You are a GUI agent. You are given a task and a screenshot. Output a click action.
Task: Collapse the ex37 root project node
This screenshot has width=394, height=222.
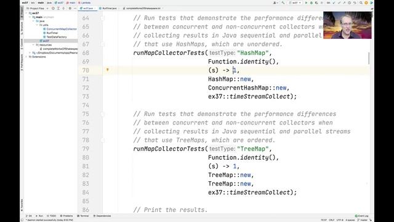tap(26, 13)
